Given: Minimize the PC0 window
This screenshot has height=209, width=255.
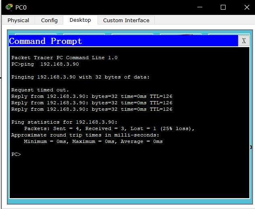Looking at the screenshot, I should [199, 7].
